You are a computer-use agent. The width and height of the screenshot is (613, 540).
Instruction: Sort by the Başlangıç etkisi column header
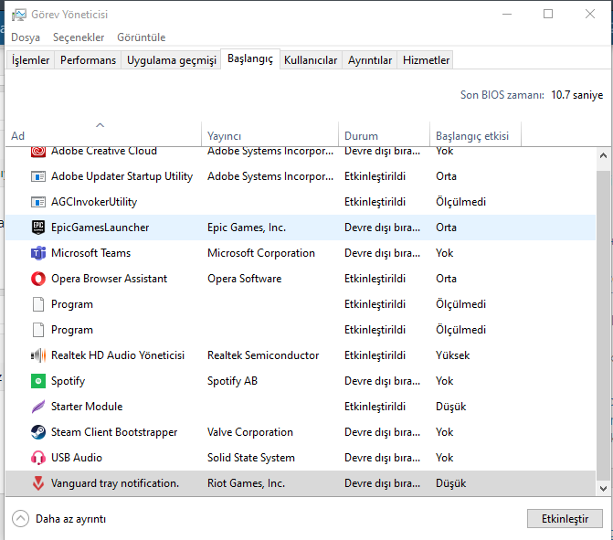tap(475, 134)
